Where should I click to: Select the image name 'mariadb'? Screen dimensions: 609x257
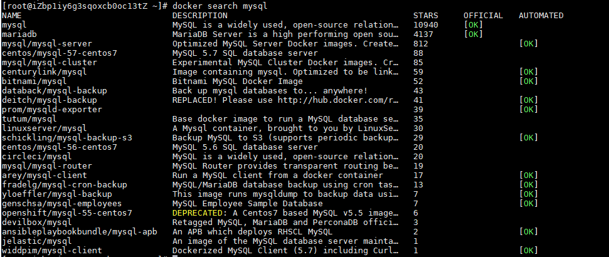(19, 34)
